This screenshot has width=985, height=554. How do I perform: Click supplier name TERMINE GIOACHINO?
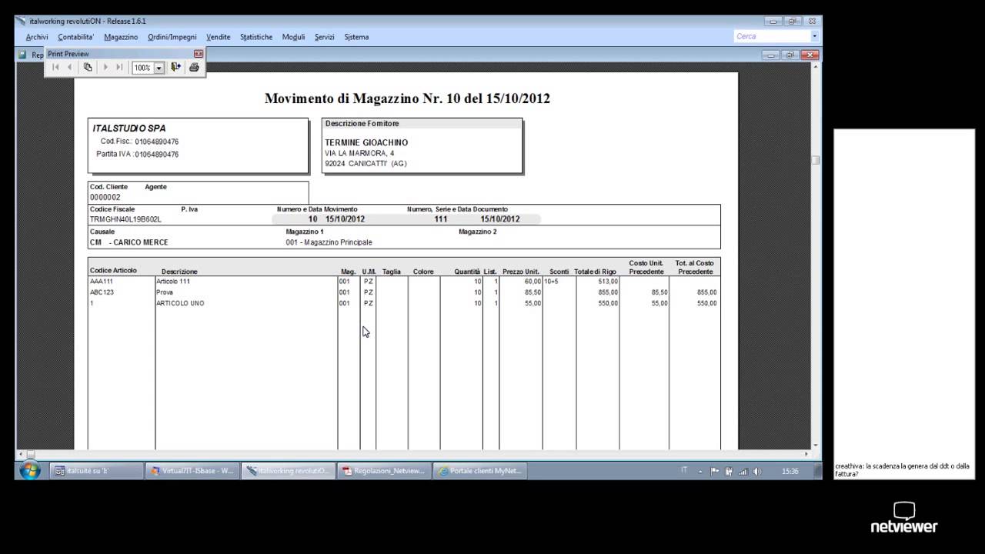(x=366, y=142)
